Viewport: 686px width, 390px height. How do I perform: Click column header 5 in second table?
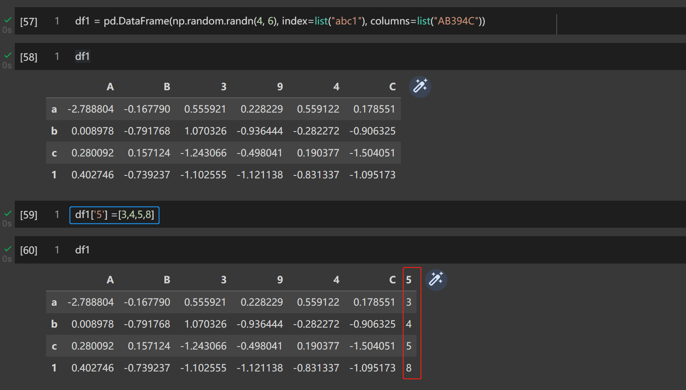point(408,280)
